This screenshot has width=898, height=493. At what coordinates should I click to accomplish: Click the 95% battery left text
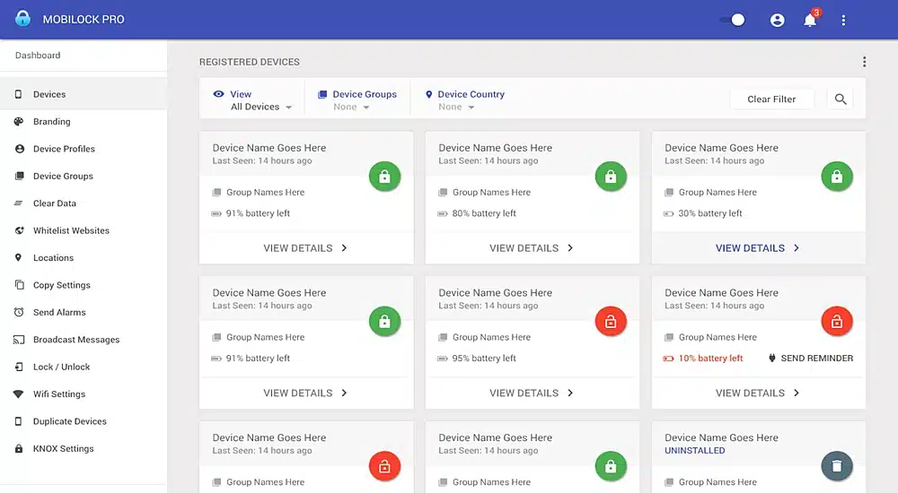coord(484,358)
